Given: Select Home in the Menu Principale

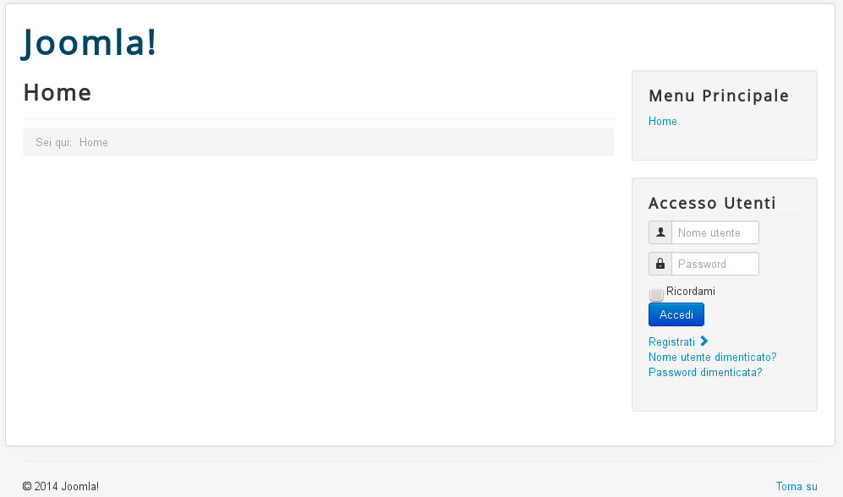Looking at the screenshot, I should [662, 121].
